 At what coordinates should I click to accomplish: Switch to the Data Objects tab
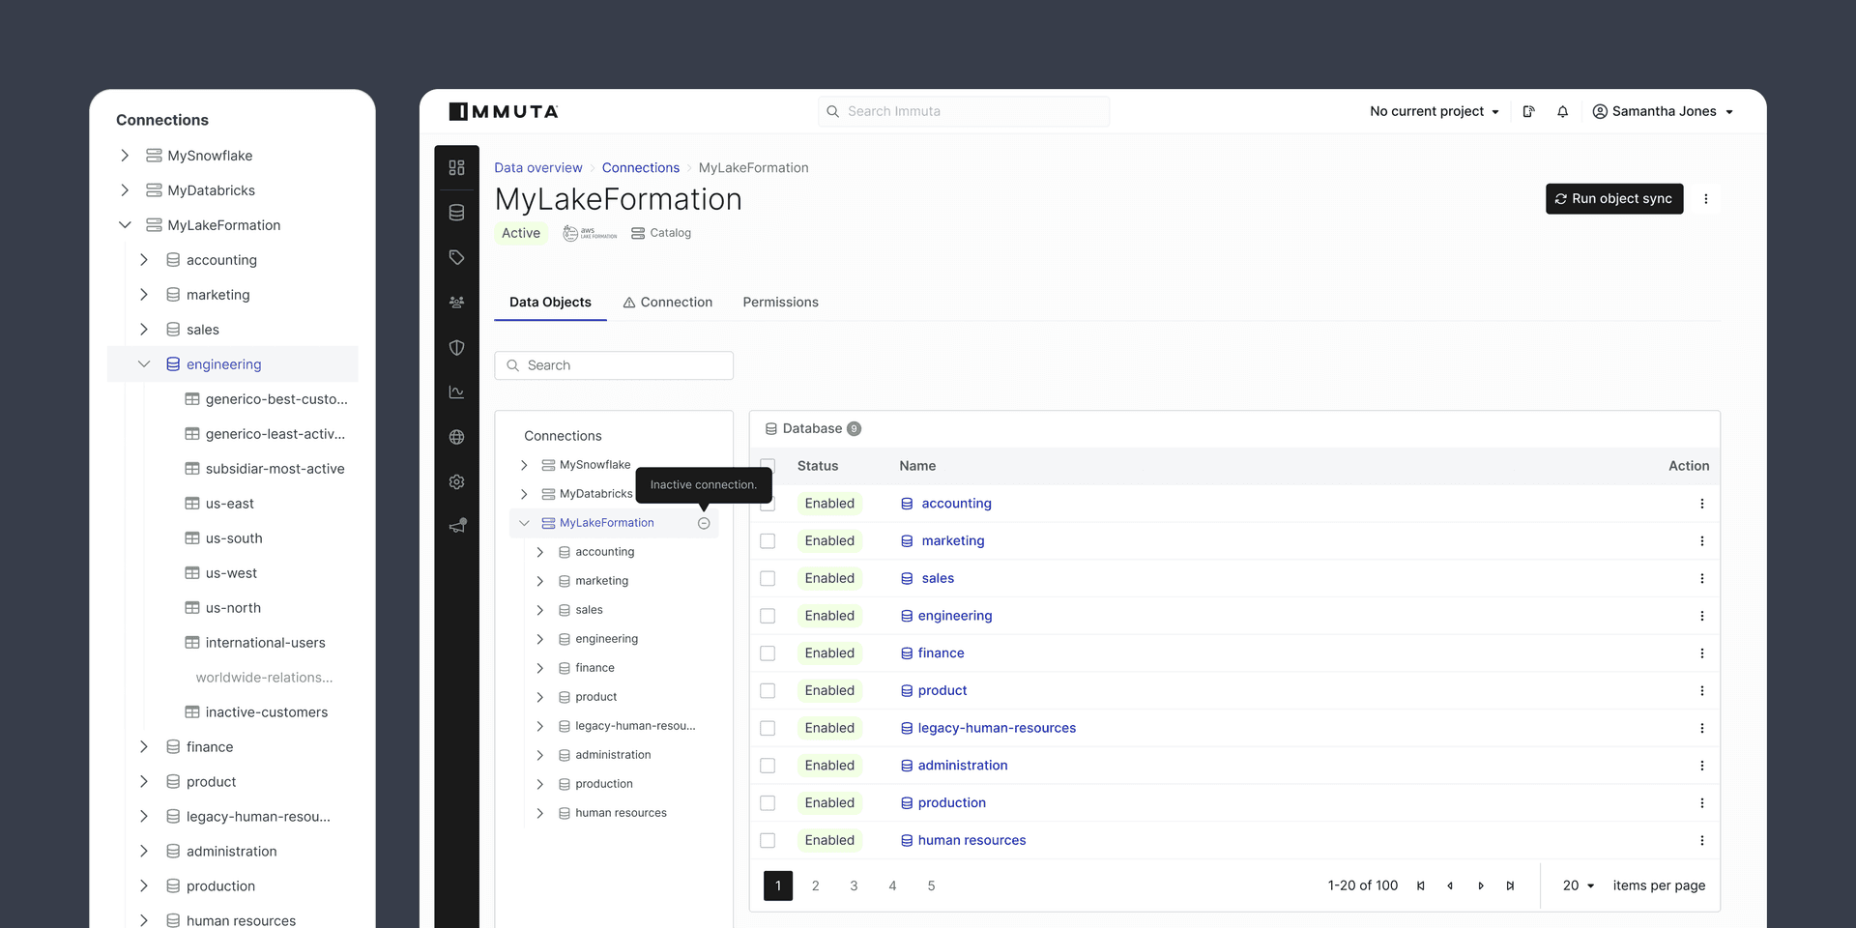tap(550, 303)
